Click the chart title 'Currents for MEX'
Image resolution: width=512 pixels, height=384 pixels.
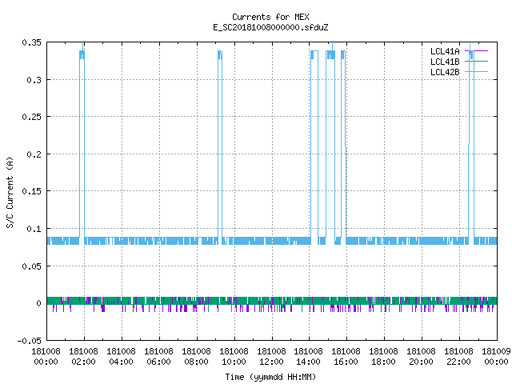[270, 17]
